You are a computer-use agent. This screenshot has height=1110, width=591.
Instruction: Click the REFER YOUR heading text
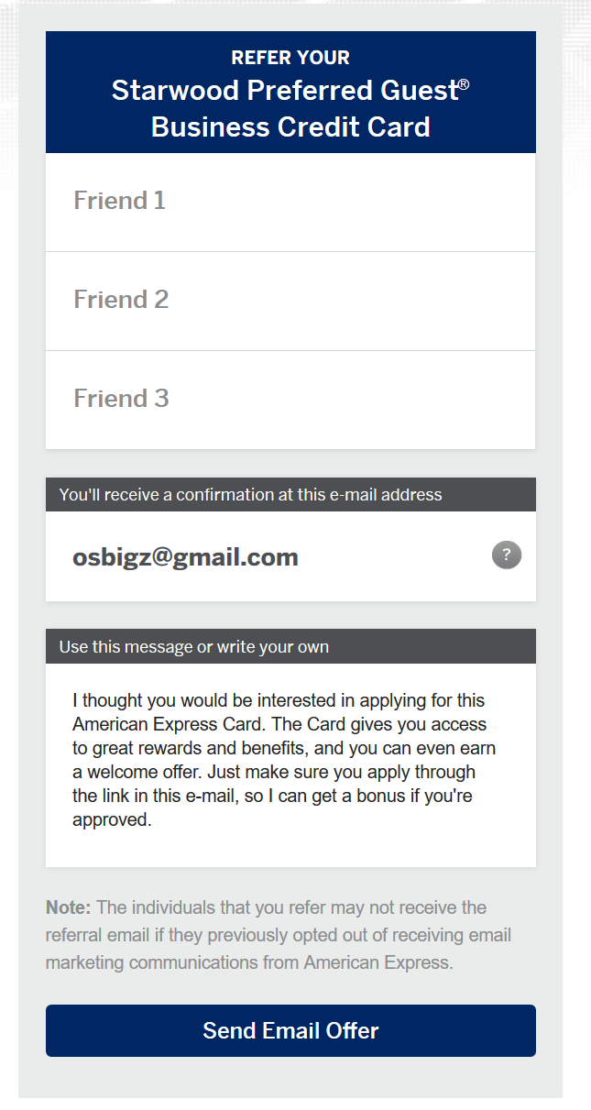[290, 58]
